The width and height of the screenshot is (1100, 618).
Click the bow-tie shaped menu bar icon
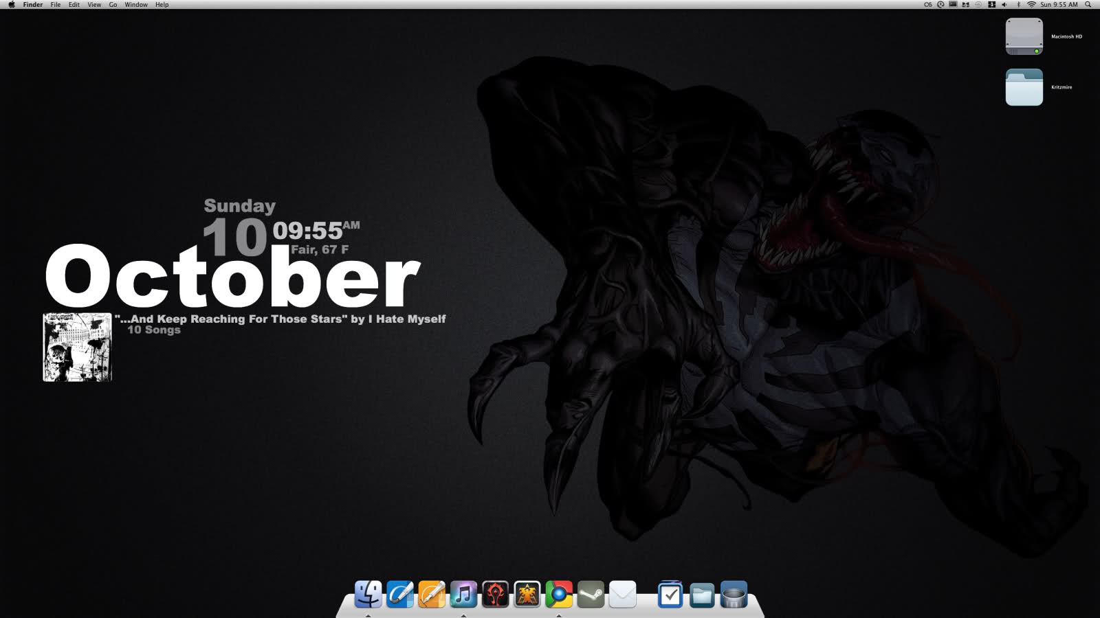point(966,5)
